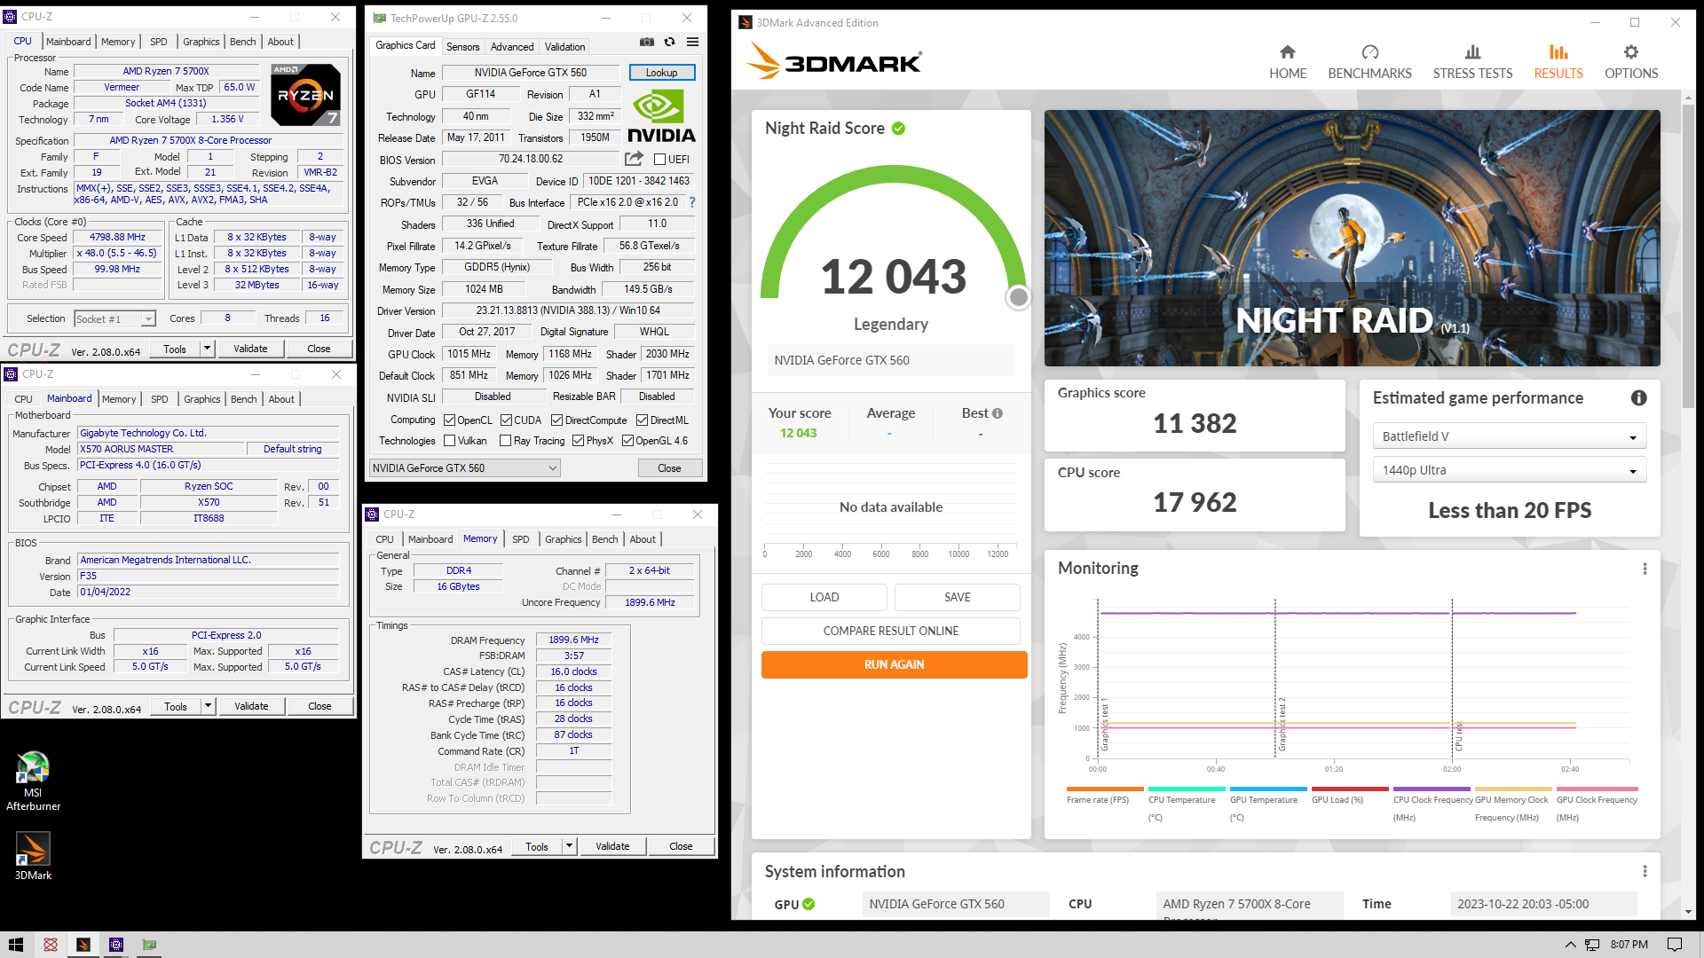Viewport: 1704px width, 958px height.
Task: Open the MSI Afterburner desktop icon
Action: coord(33,768)
